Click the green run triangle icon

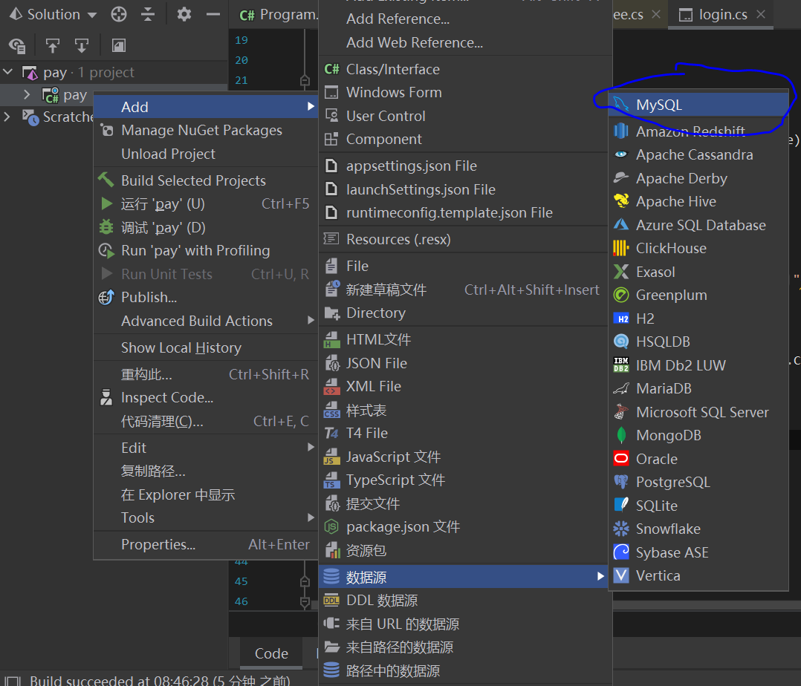point(107,203)
